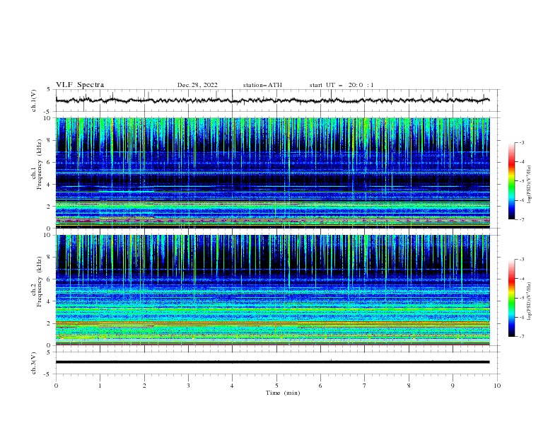Click the ch.3 flat voltage trace
The width and height of the screenshot is (560, 433).
click(272, 362)
